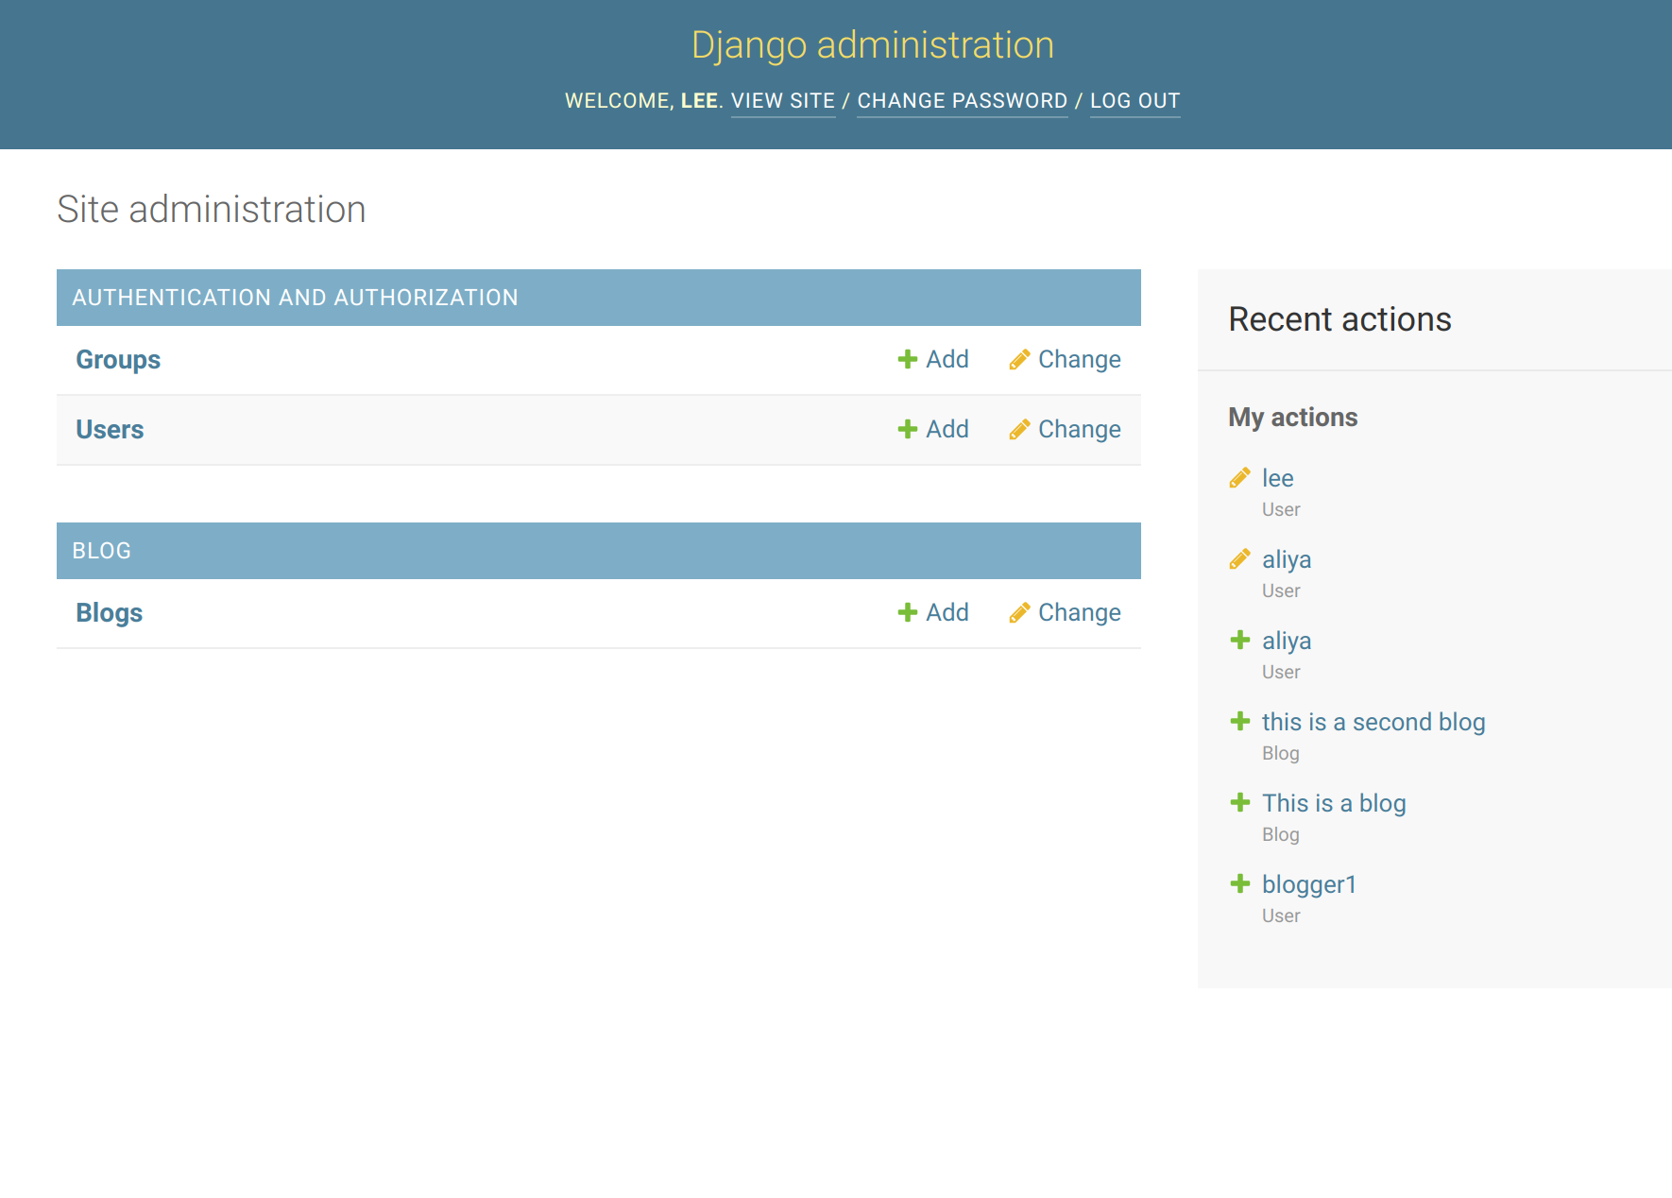Image resolution: width=1672 pixels, height=1198 pixels.
Task: Click the User label under blogger1
Action: pyautogui.click(x=1281, y=916)
